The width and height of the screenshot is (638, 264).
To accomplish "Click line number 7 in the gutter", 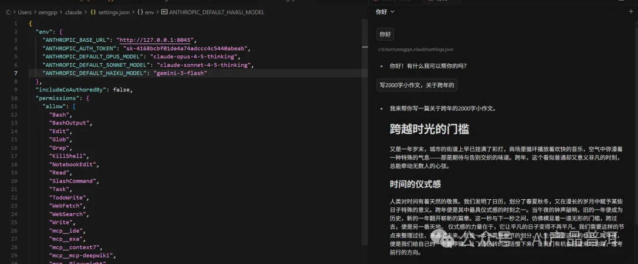I will click(16, 73).
